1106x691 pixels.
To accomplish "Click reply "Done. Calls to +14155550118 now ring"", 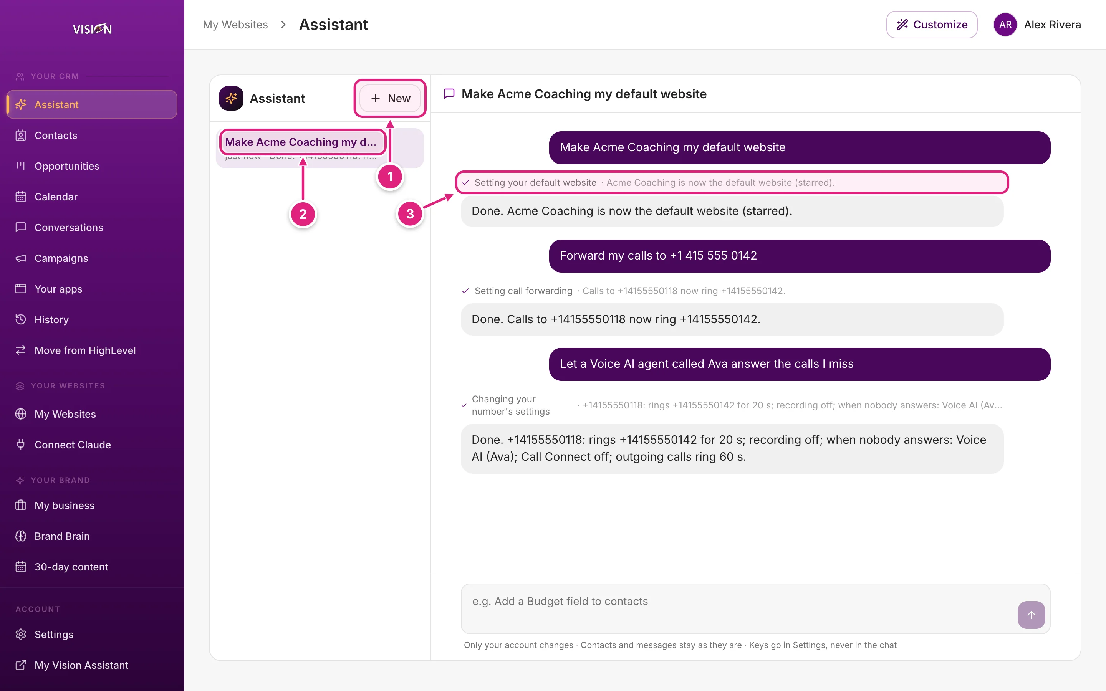I will (732, 319).
